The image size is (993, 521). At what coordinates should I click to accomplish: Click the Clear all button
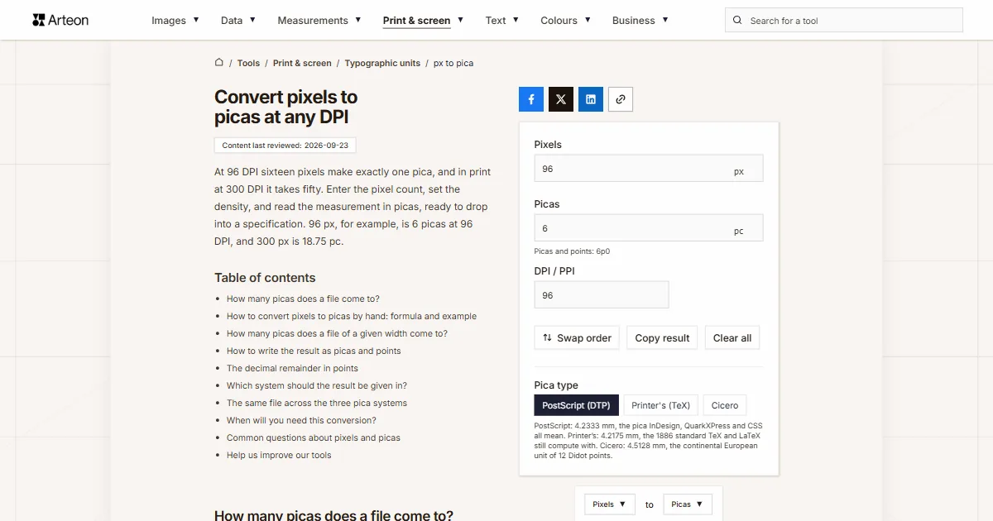click(x=732, y=337)
